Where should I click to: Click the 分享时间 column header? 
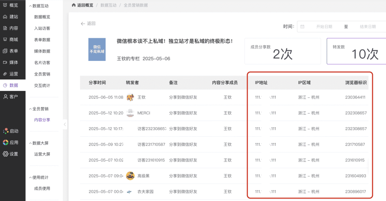97,83
